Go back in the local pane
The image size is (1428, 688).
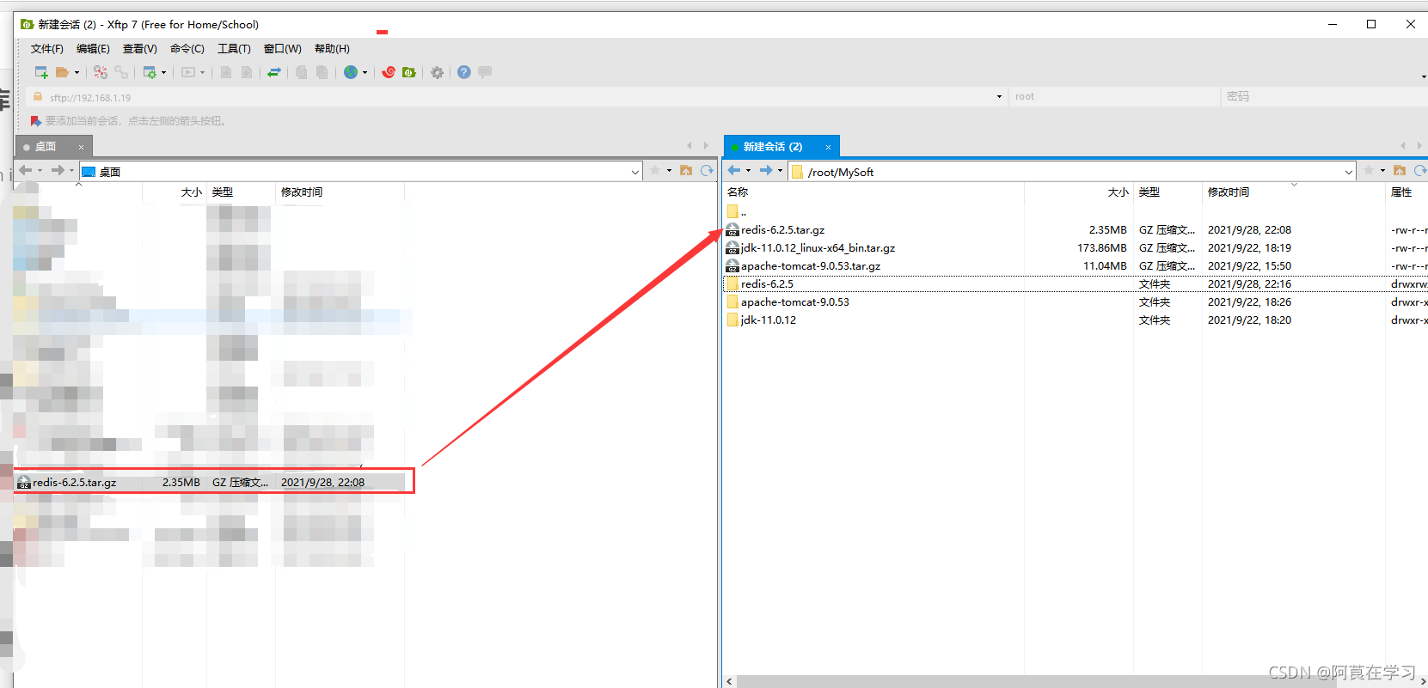pos(26,170)
